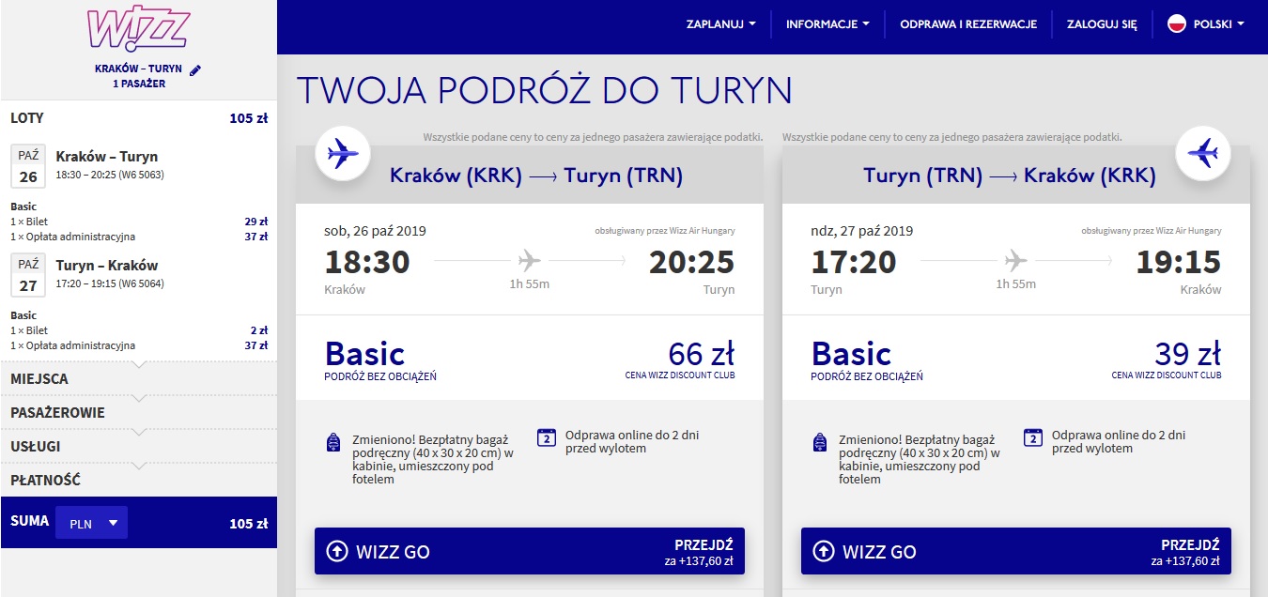Click Zaloguj się to log in

click(x=1102, y=24)
